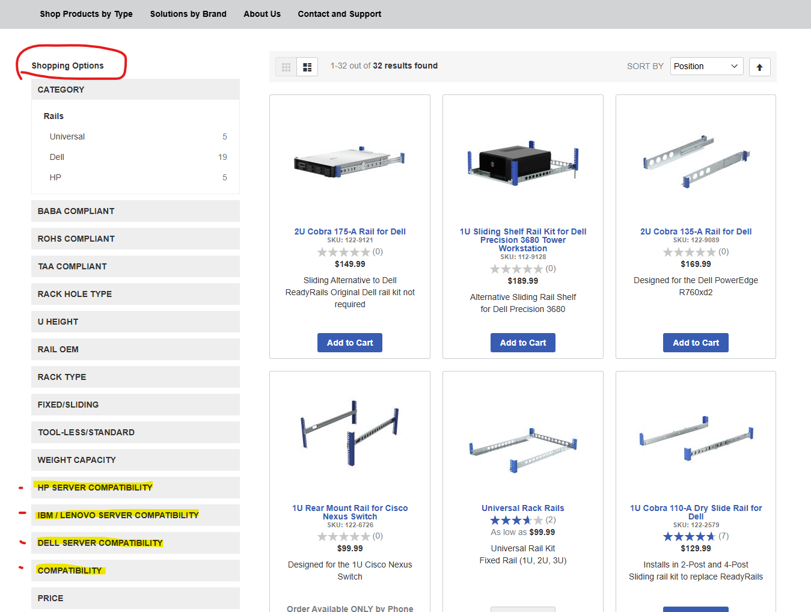
Task: View 2U Cobra 135-A product image
Action: pyautogui.click(x=696, y=161)
